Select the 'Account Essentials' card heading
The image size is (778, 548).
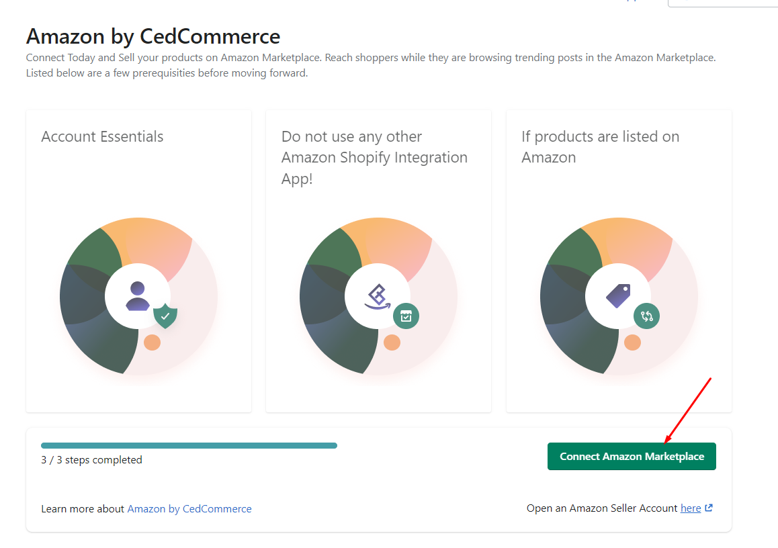pos(102,136)
